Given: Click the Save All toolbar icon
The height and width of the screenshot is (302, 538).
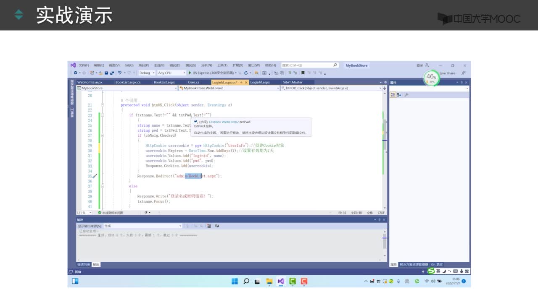Looking at the screenshot, I should [112, 73].
